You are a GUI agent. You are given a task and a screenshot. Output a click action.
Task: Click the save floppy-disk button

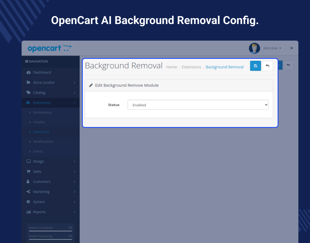coord(255,66)
